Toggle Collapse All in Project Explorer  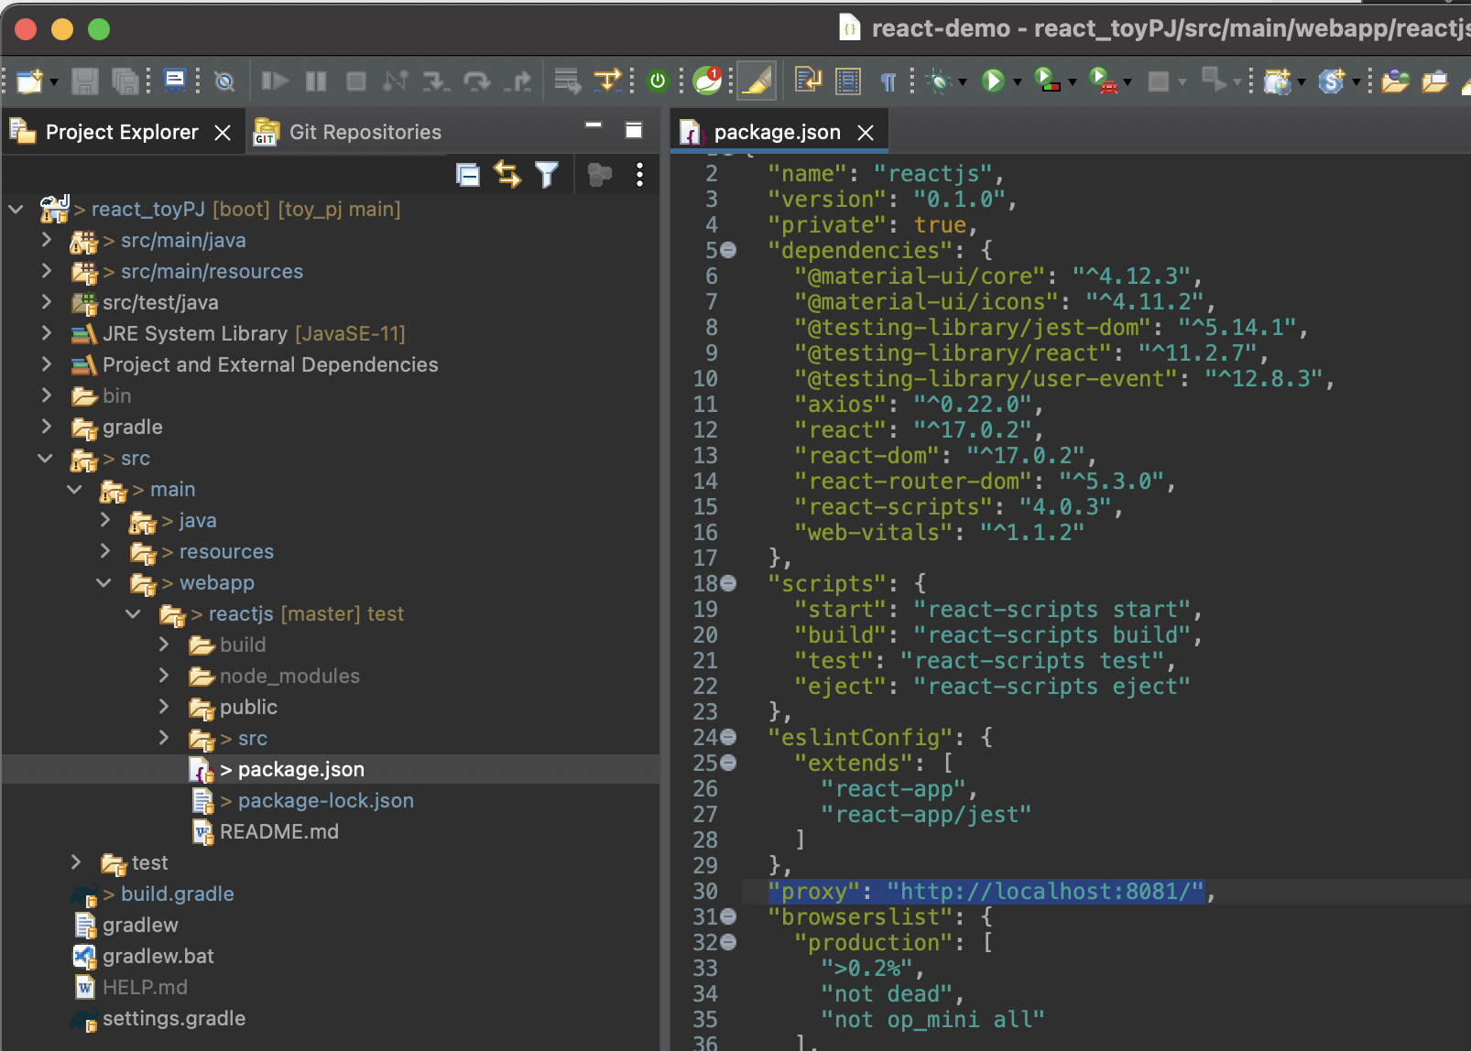click(x=468, y=174)
